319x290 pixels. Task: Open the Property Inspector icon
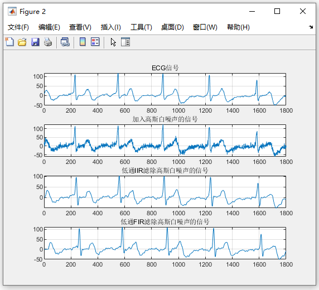125,42
